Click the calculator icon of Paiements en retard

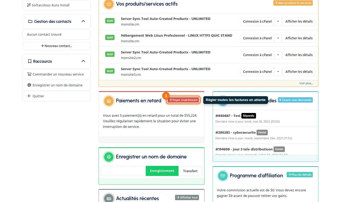[109, 101]
